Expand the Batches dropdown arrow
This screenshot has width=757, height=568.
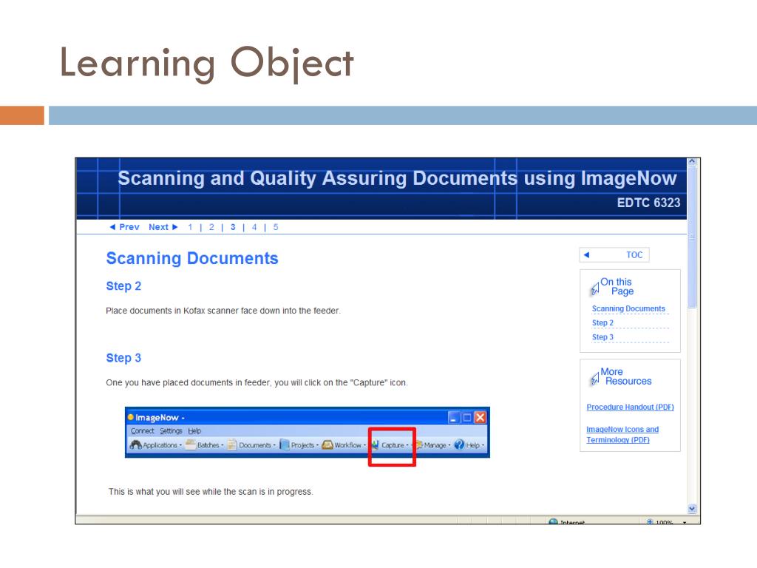[222, 445]
